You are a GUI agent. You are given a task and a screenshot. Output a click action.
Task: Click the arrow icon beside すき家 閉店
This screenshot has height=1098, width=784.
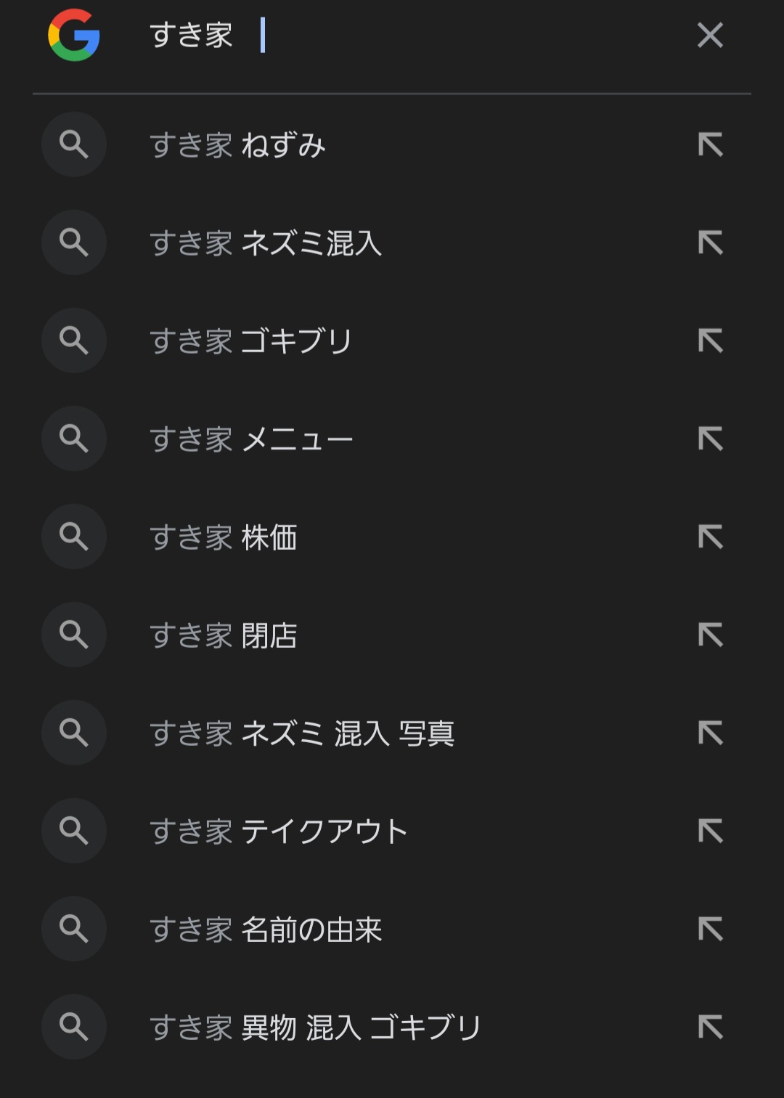click(x=710, y=635)
